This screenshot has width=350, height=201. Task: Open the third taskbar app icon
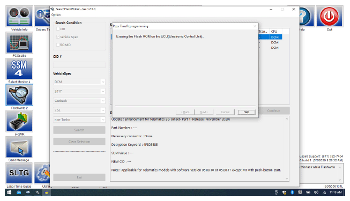click(28, 192)
